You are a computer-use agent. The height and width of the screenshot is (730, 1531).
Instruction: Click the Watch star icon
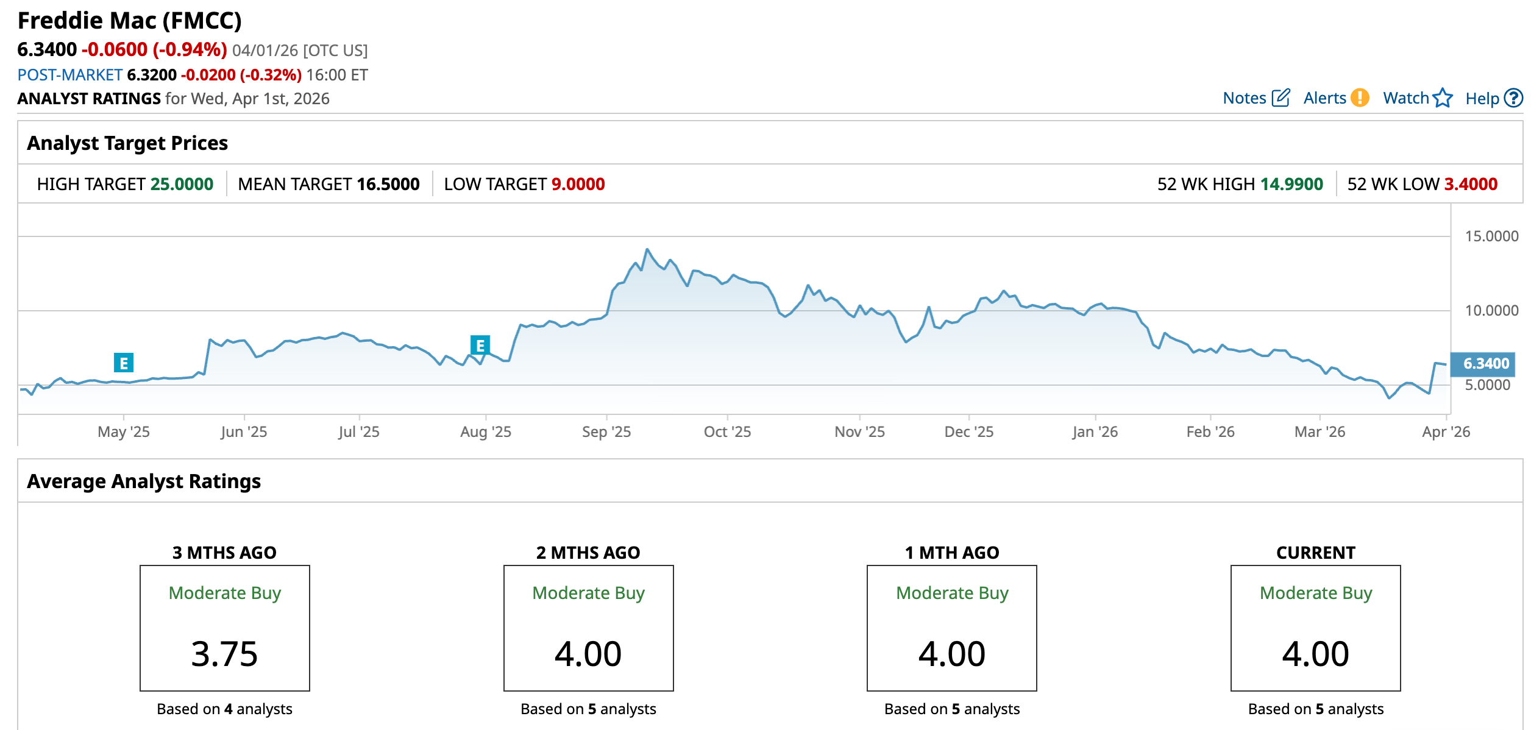pos(1443,97)
